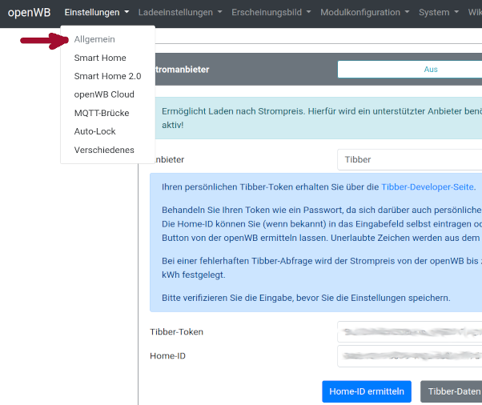The image size is (482, 405).
Task: Open the Einstellungen dropdown menu
Action: (x=96, y=13)
